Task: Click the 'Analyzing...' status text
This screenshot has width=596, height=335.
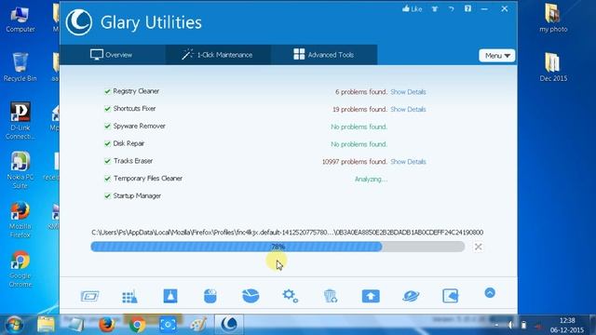Action: (371, 180)
